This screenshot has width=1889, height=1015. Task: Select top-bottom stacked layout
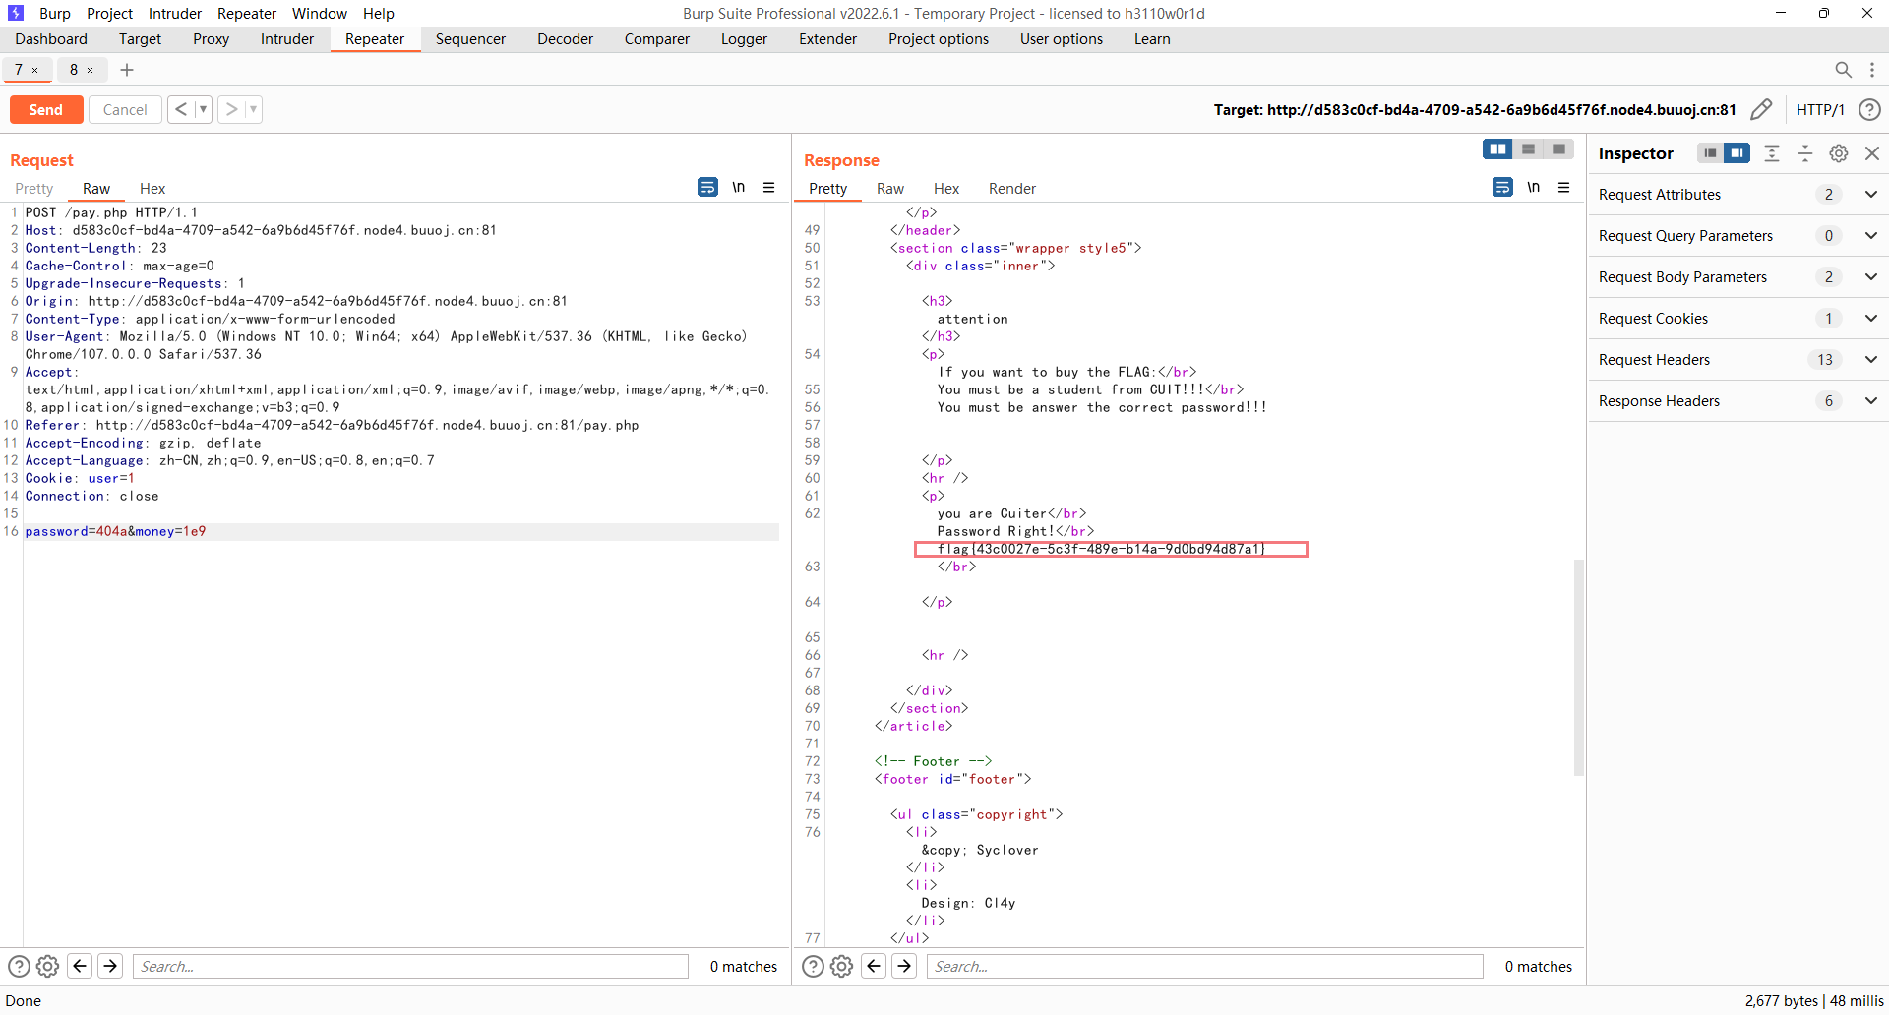click(x=1528, y=149)
